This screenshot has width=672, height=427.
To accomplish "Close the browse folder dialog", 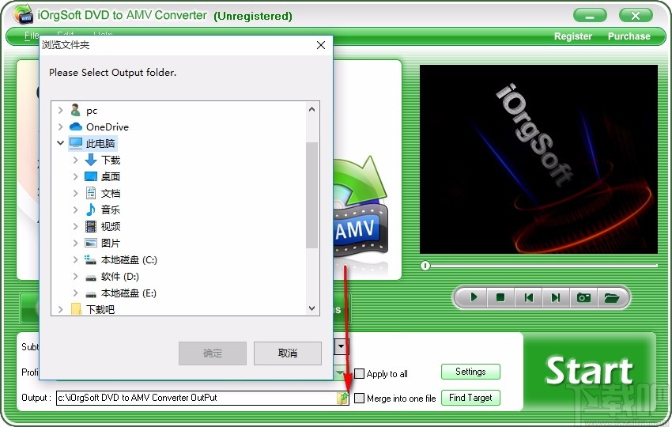I will 320,45.
